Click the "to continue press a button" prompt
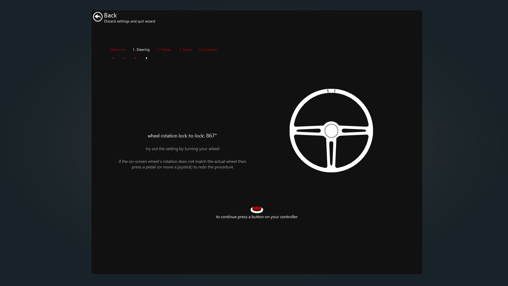 (x=257, y=217)
